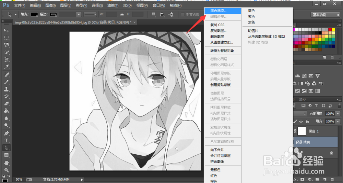Click the 黑白 1 layer mask thumbnail

pyautogui.click(x=302, y=131)
